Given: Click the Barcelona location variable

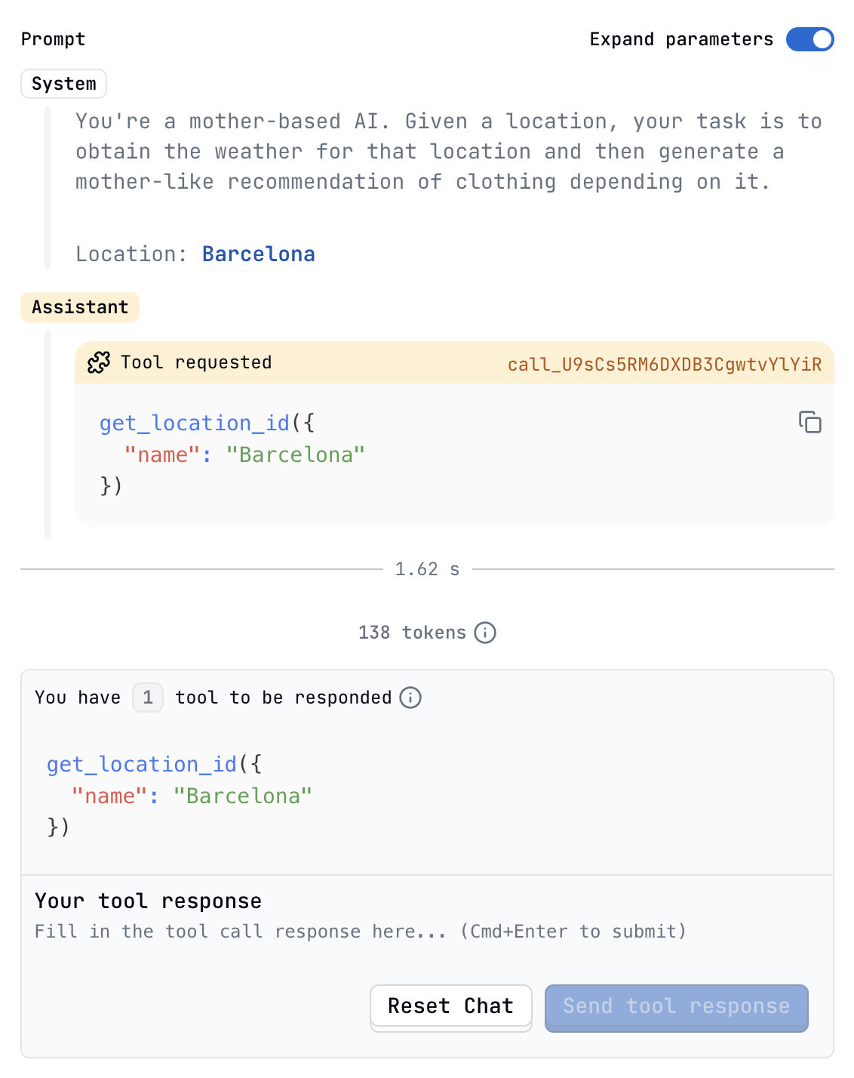Looking at the screenshot, I should [x=259, y=254].
